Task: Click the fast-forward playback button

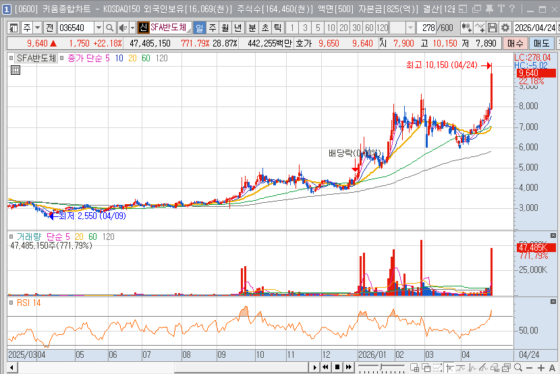Action: point(349,367)
